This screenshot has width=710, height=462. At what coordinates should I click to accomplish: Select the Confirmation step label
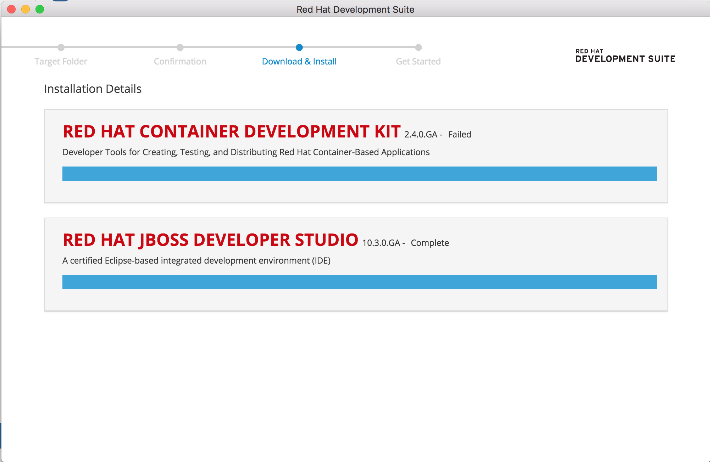tap(180, 62)
